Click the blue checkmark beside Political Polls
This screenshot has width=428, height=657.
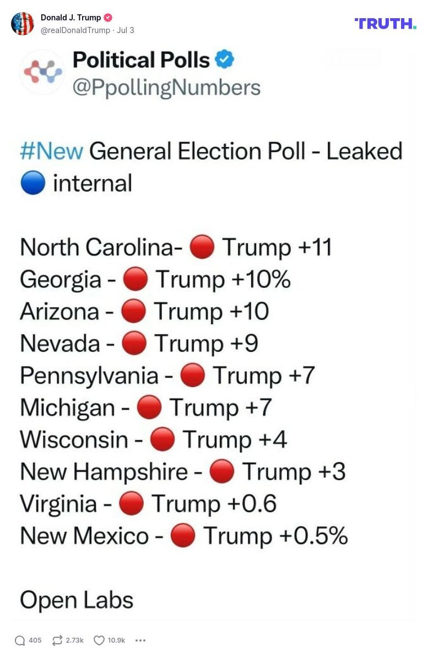pyautogui.click(x=224, y=60)
